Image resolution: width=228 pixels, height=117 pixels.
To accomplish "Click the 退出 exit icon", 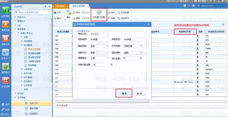I will (x=3, y=114).
